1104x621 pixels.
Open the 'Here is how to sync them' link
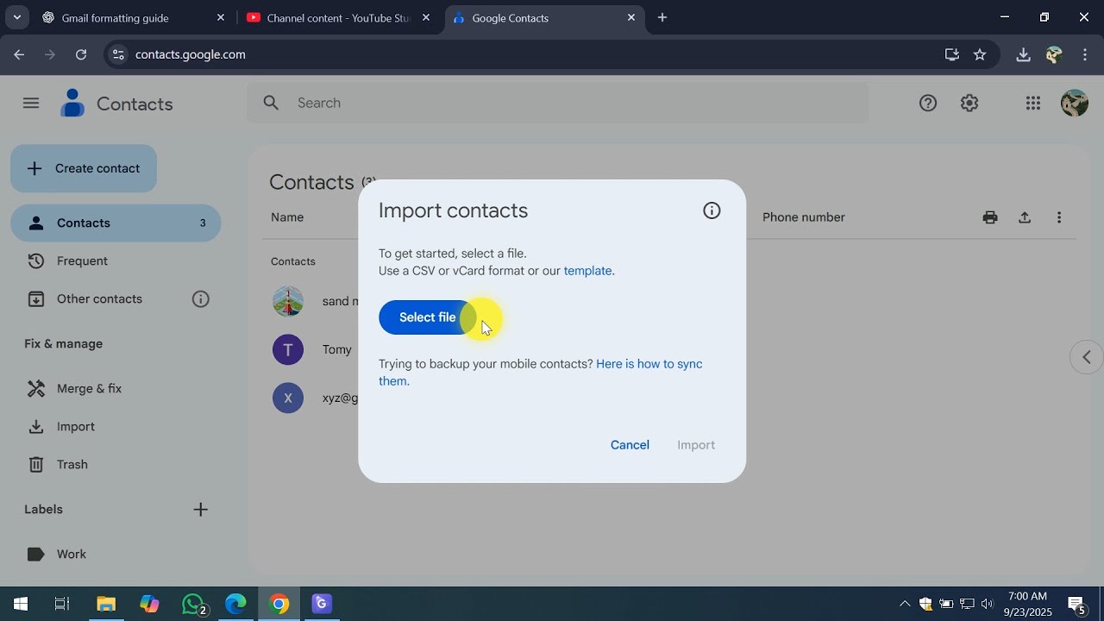point(541,373)
